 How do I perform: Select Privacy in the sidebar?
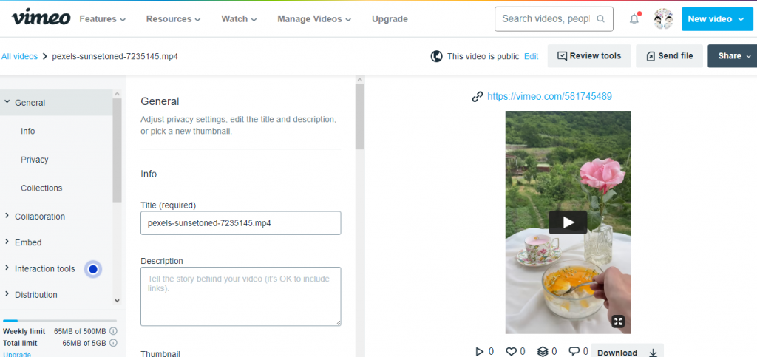(x=34, y=160)
